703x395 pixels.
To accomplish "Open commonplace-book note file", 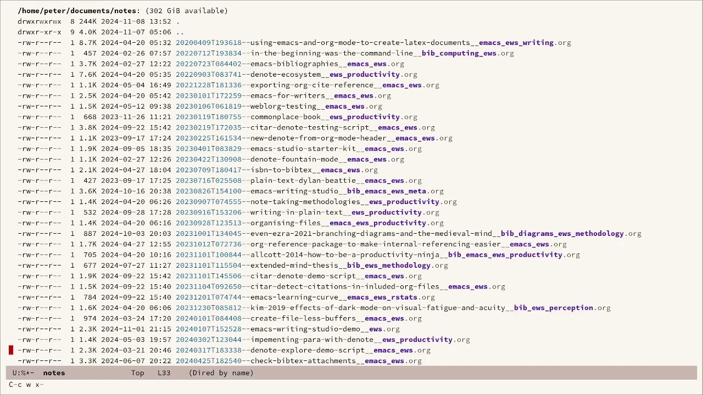I will [x=297, y=117].
